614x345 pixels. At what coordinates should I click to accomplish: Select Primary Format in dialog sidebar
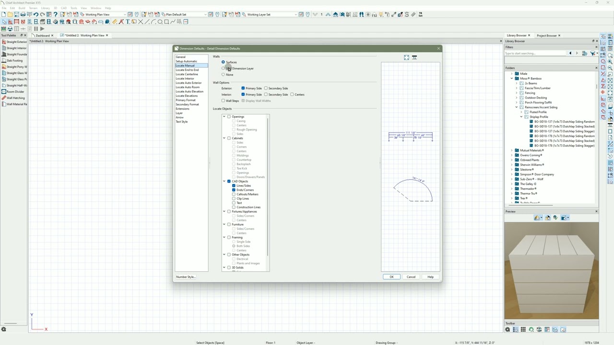186,100
